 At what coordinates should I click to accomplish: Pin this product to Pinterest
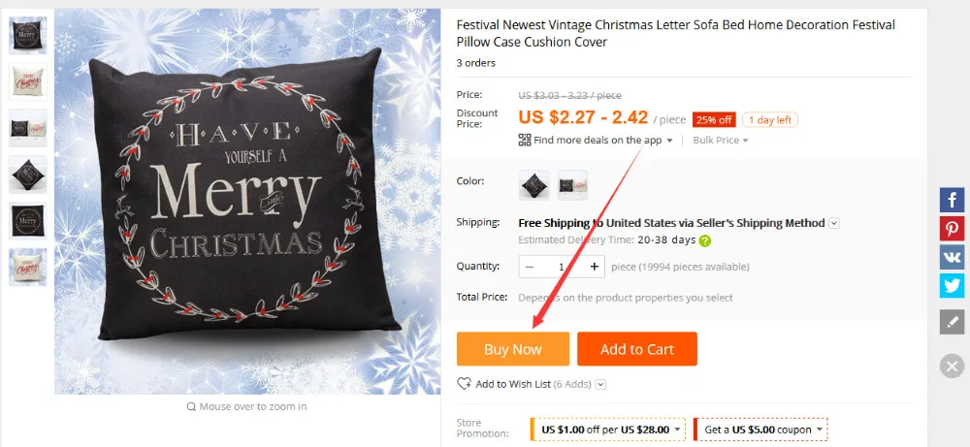(x=953, y=228)
